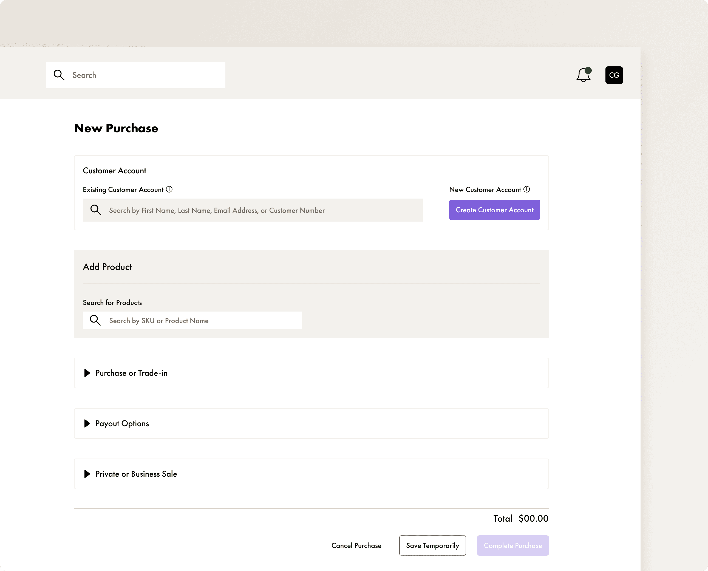Open the Purchase or Trade-in section label
This screenshot has width=708, height=571.
[131, 373]
